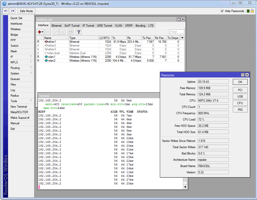Click the Redo arrow icon
Screen dimensions: 257x200
click(x=12, y=11)
